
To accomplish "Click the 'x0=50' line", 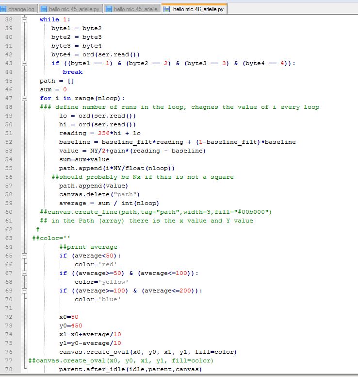I will coord(69,317).
